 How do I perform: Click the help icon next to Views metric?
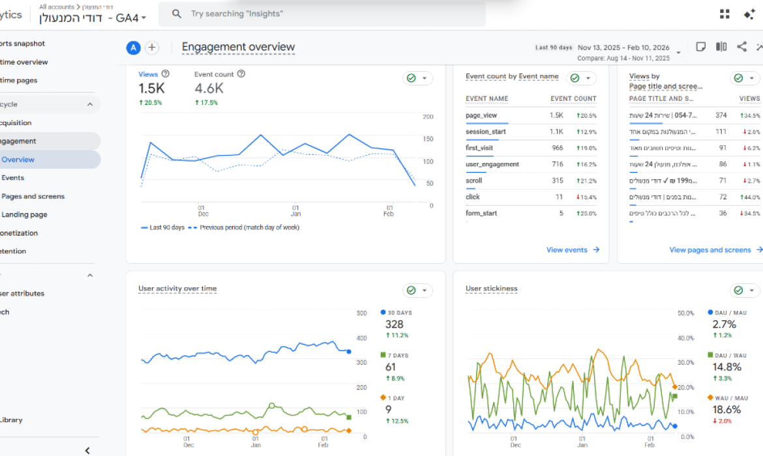[166, 74]
